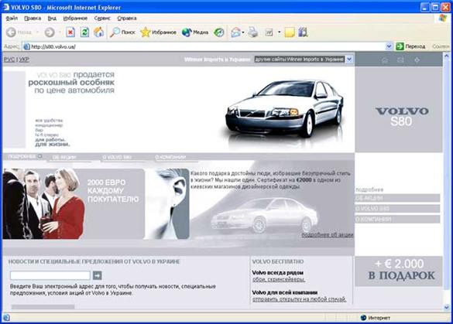Viewport: 453px width, 324px height.
Task: Click the '2000 евро каждому покупателю' banner
Action: pyautogui.click(x=74, y=203)
